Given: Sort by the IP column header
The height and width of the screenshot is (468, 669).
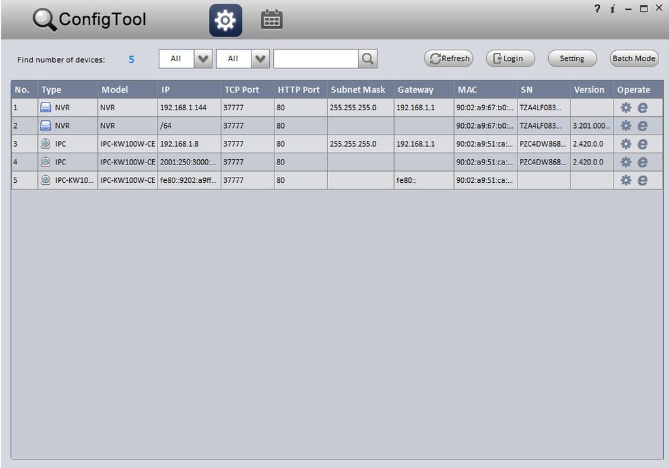Looking at the screenshot, I should click(x=189, y=89).
